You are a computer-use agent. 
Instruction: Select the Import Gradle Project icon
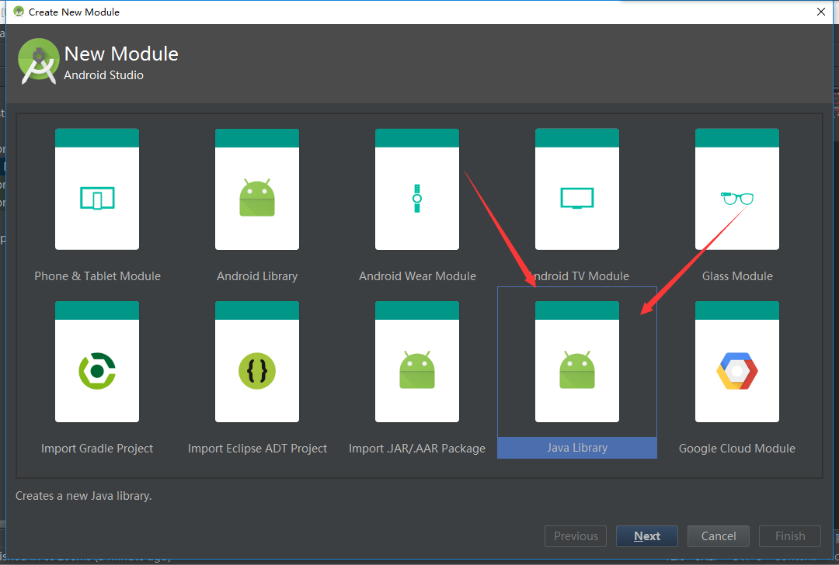[x=97, y=362]
